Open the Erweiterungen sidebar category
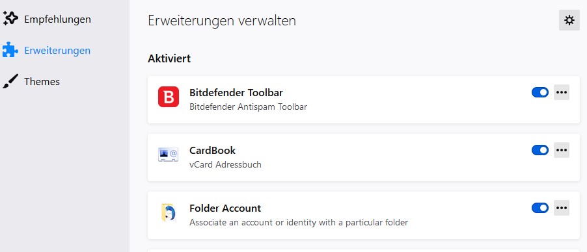The image size is (587, 252). pyautogui.click(x=57, y=51)
